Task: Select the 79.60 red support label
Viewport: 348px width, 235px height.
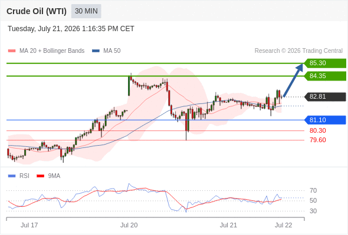Action: tap(317, 140)
